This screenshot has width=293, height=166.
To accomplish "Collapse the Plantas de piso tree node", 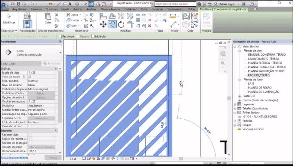I will pyautogui.click(x=239, y=50).
